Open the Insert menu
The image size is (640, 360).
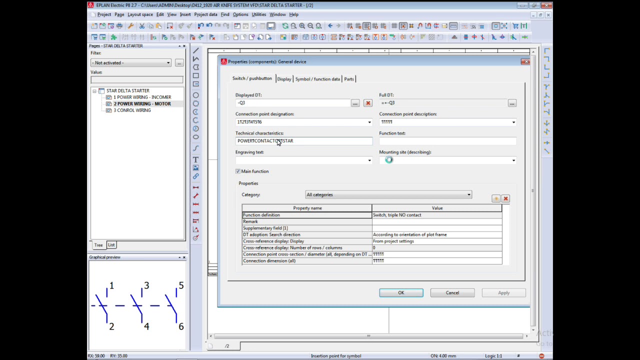point(185,14)
